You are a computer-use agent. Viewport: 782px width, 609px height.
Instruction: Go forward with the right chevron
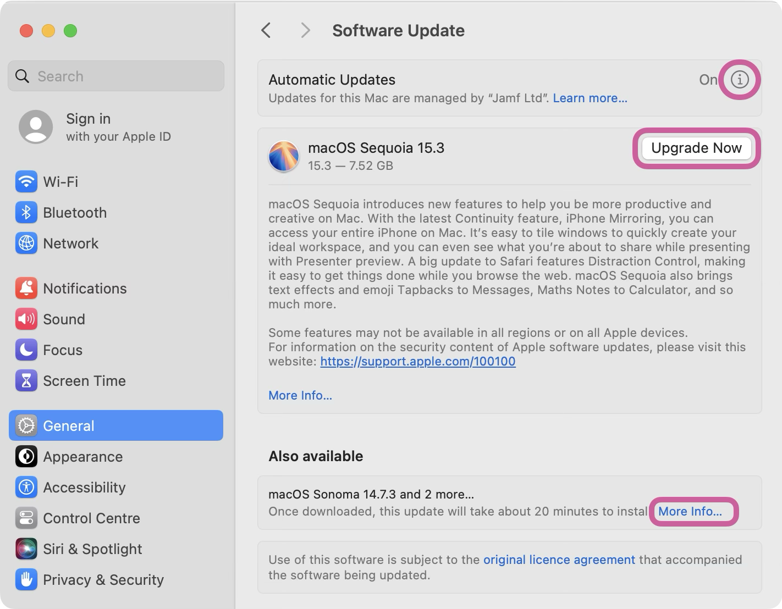[x=305, y=30]
